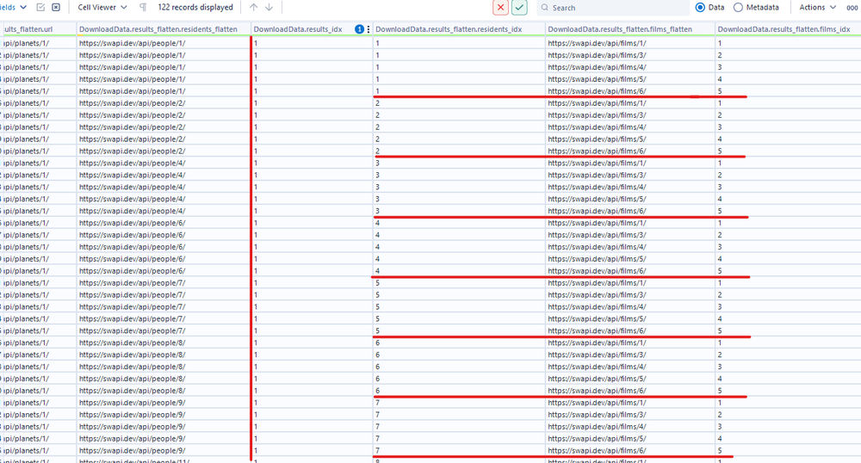Expand the Actions dropdown menu
The width and height of the screenshot is (861, 463).
pos(817,8)
